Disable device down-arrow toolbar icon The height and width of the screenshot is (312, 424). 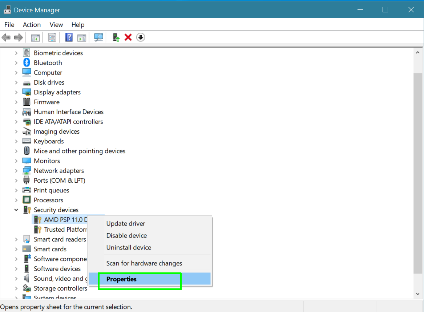tap(141, 37)
